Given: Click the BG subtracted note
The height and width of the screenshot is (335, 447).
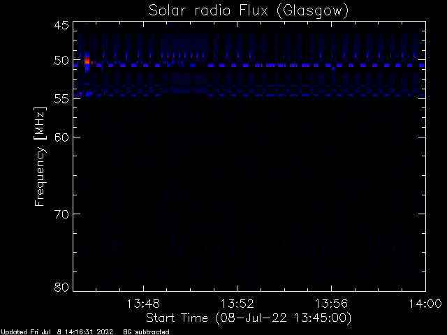Looking at the screenshot, I should coord(146,332).
